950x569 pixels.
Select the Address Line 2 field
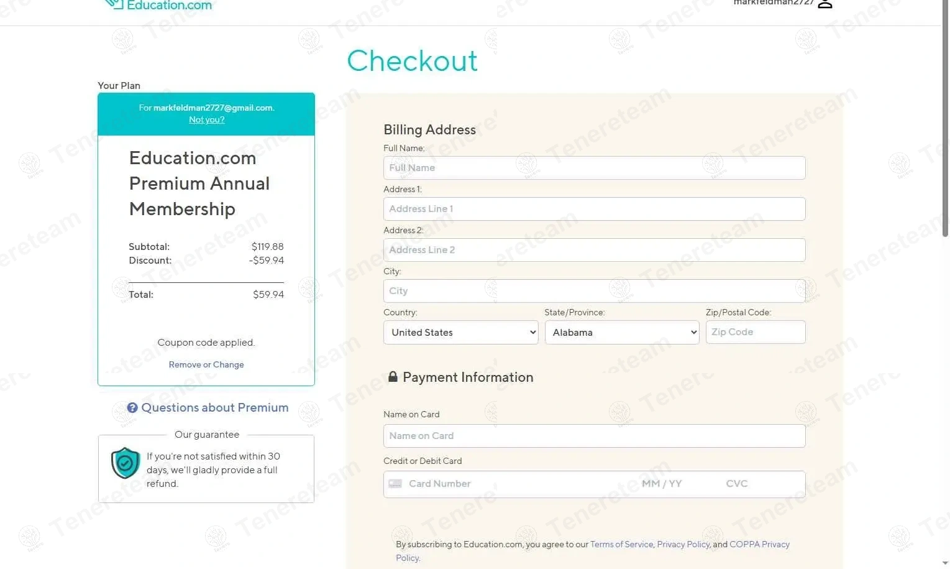click(x=594, y=250)
